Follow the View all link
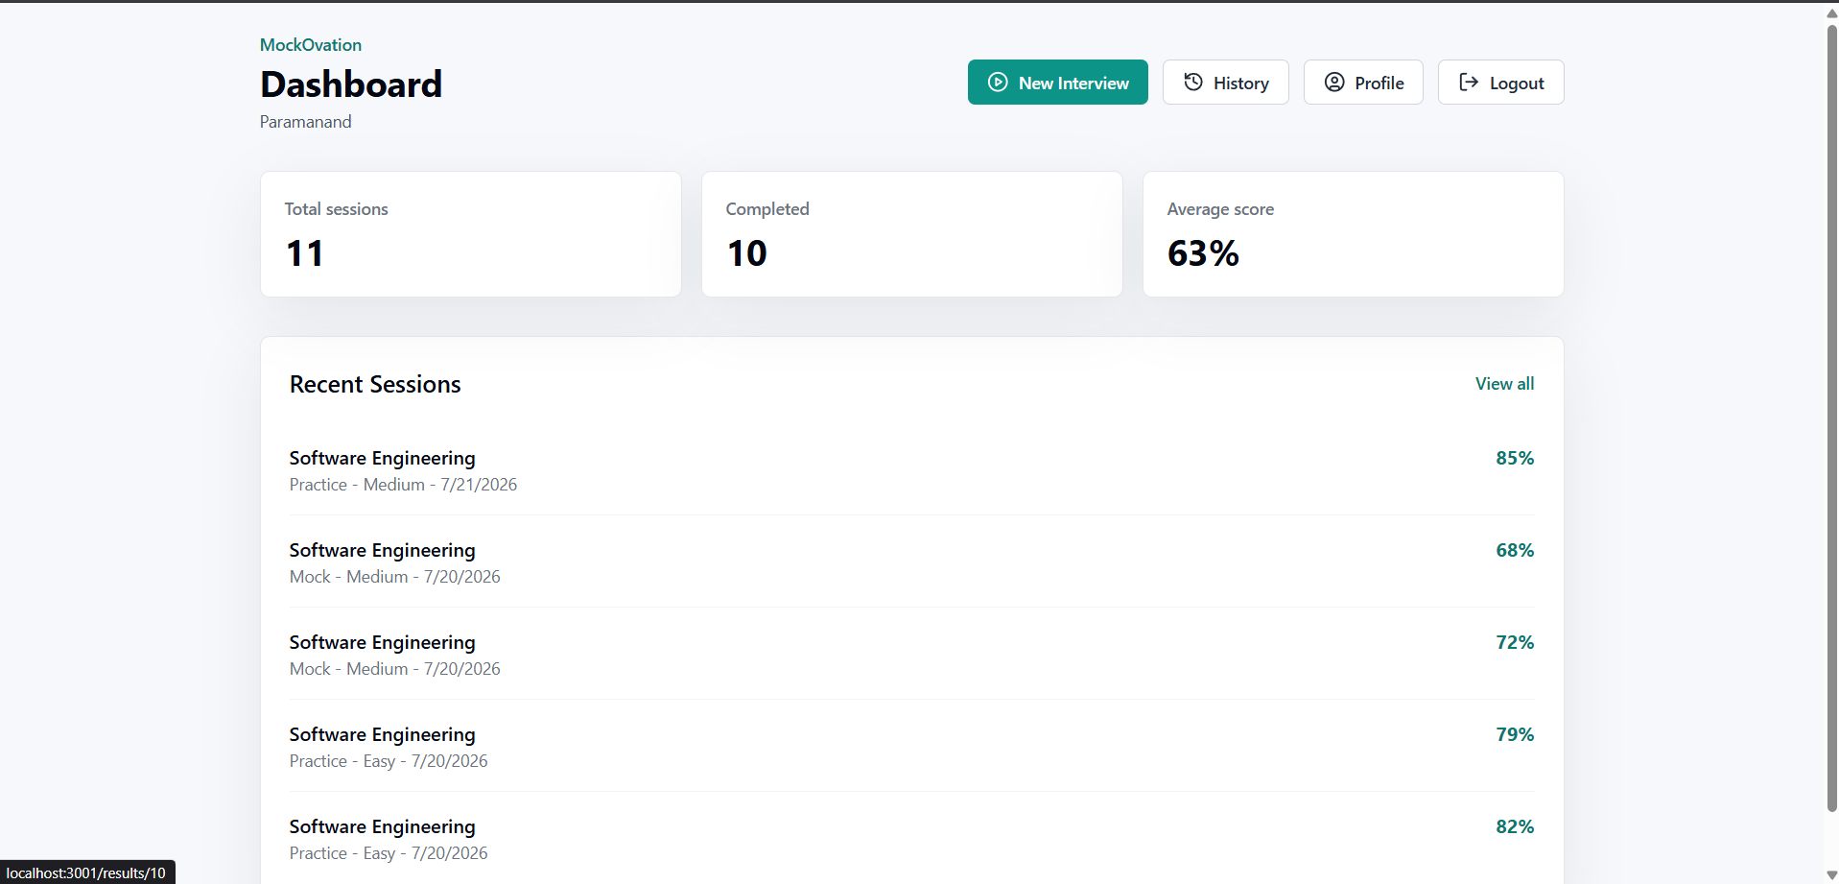The image size is (1839, 884). pyautogui.click(x=1504, y=384)
